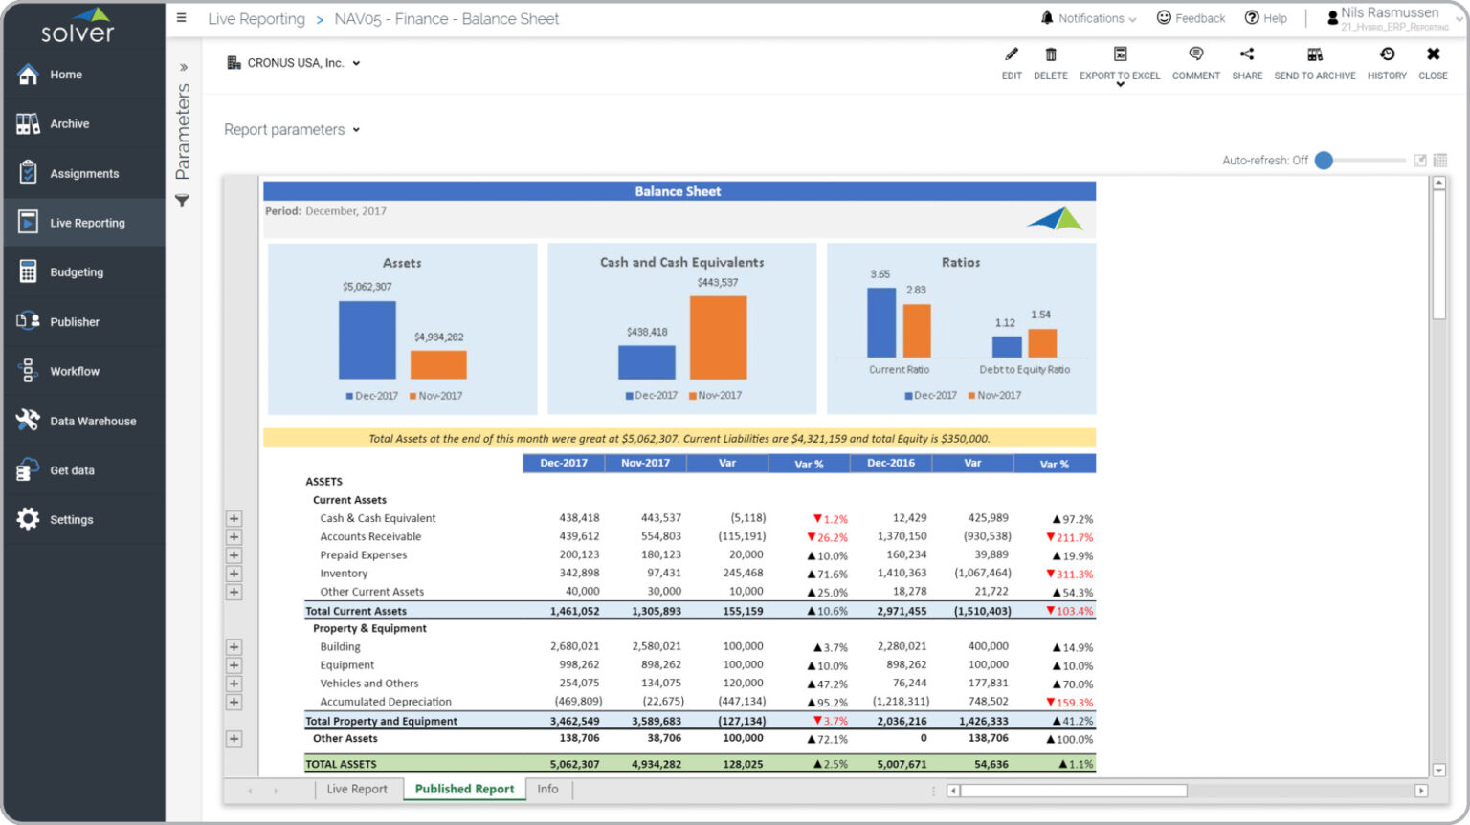This screenshot has height=825, width=1470.
Task: Click the Feedback link in the top bar
Action: coord(1191,17)
